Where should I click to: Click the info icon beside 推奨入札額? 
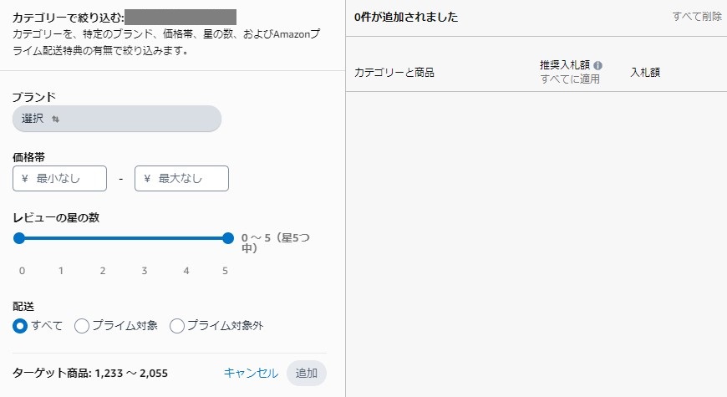(598, 65)
